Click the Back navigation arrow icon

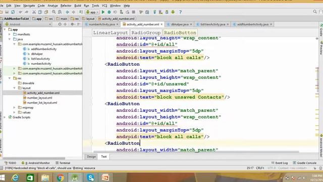tap(67, 12)
